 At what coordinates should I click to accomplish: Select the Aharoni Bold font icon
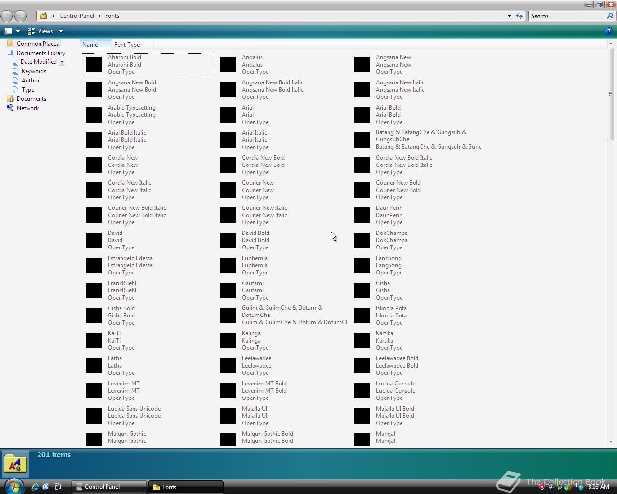(x=94, y=65)
